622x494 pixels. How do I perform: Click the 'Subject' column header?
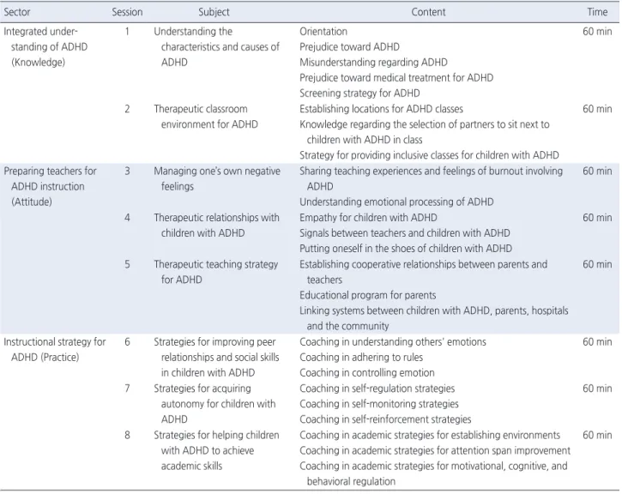(214, 12)
